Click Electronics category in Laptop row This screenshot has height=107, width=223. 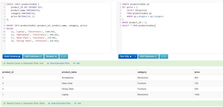click(x=143, y=94)
